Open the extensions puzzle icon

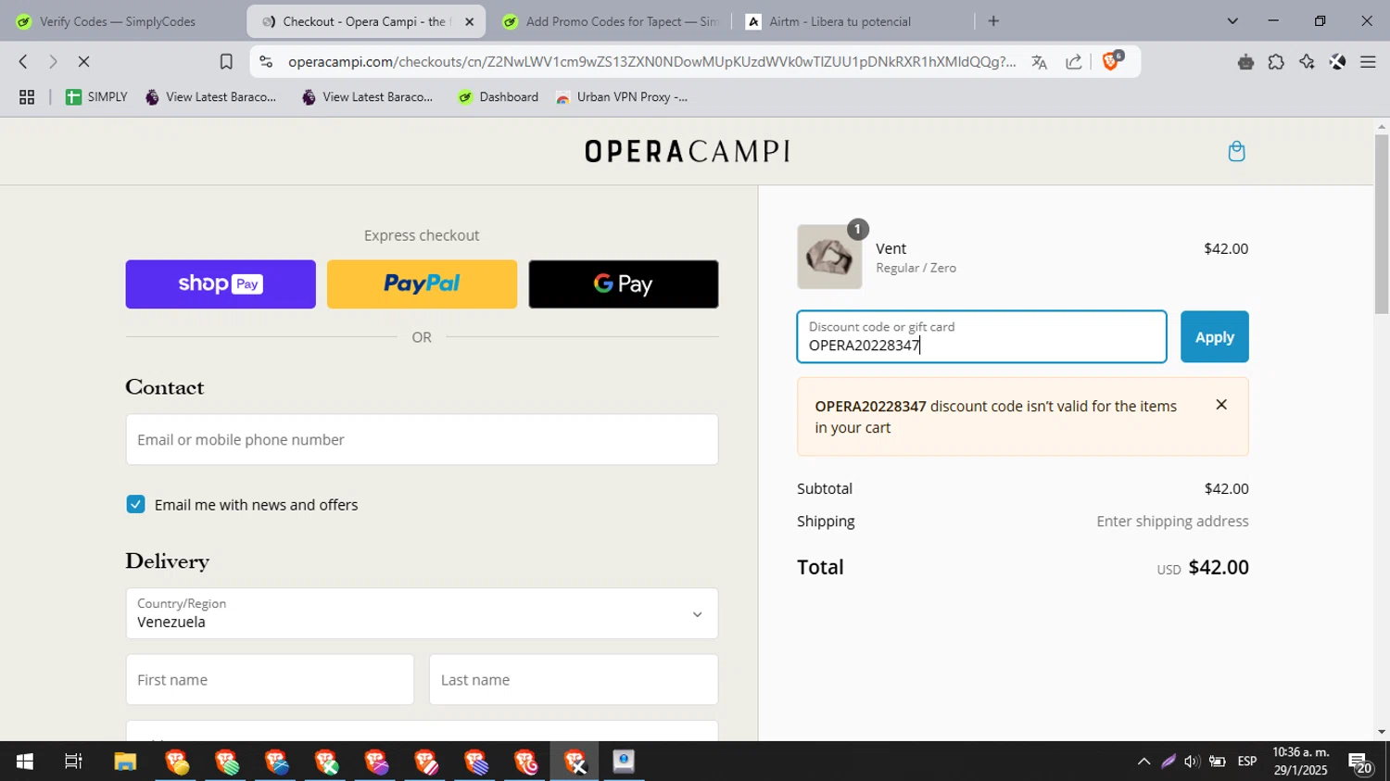1276,62
